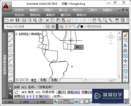Viewport: 131px width, 106px height.
Task: Click the layer color black swatch
Action: click(x=82, y=26)
